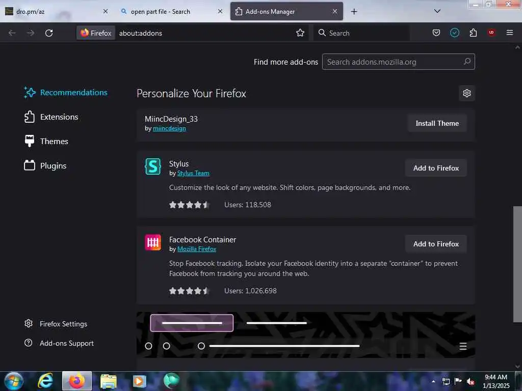Show hidden system tray icons

433,381
